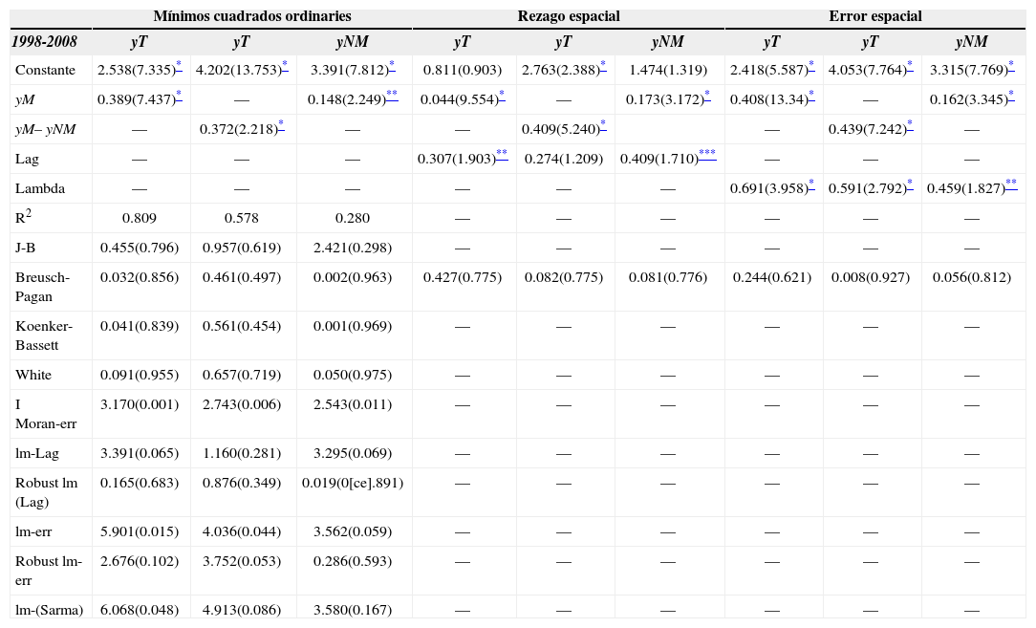This screenshot has width=1036, height=628.
Task: Follow the double-asterisk link after 0.459(1.827)
Action: (x=1011, y=184)
